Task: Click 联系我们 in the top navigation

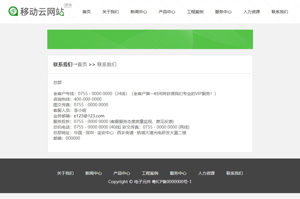Action: point(280,12)
